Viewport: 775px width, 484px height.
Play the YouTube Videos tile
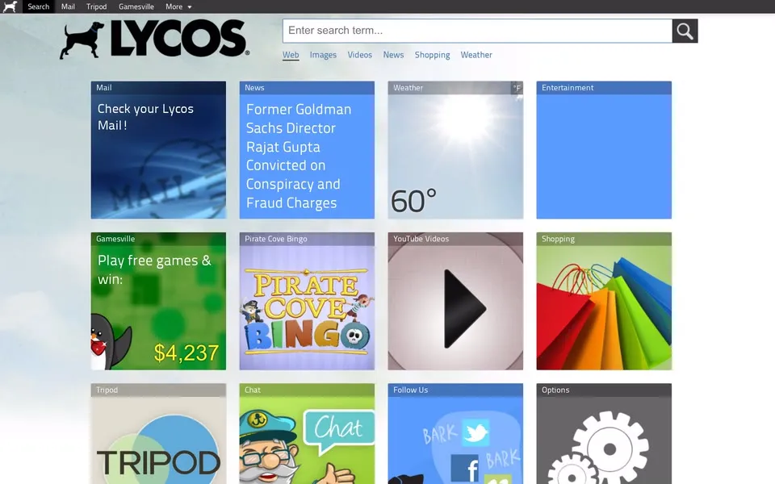pyautogui.click(x=455, y=301)
